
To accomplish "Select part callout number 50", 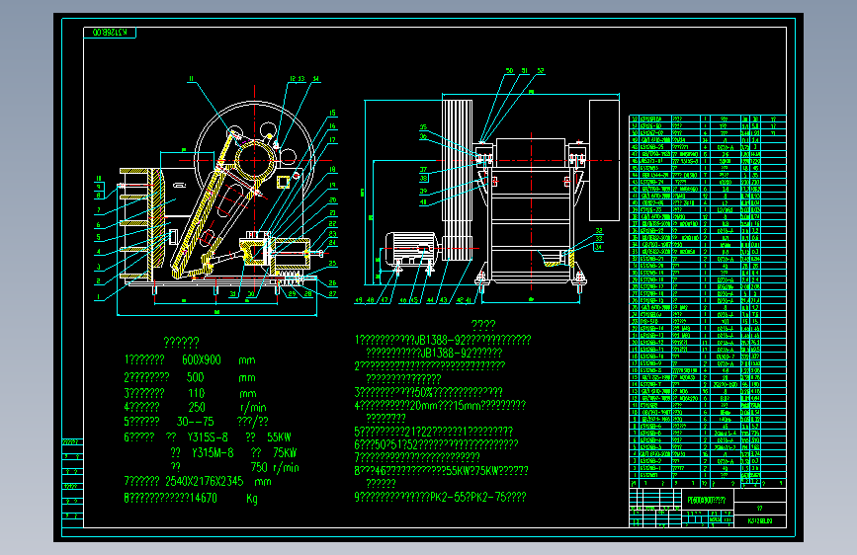I will click(509, 71).
